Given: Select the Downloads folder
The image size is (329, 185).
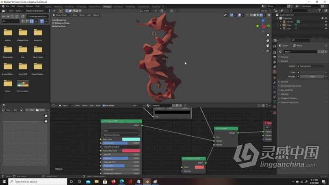Looking at the screenshot, I should click(8, 52).
